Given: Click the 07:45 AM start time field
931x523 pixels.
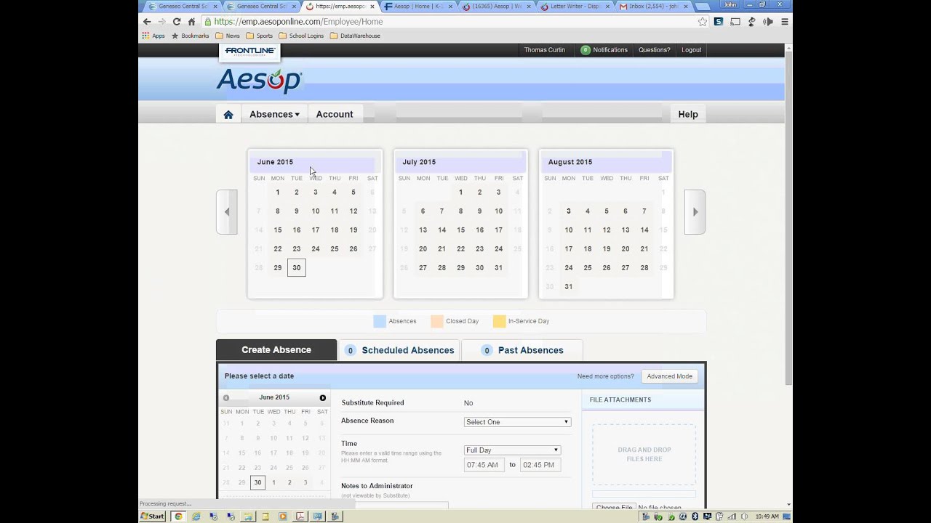Looking at the screenshot, I should [483, 465].
